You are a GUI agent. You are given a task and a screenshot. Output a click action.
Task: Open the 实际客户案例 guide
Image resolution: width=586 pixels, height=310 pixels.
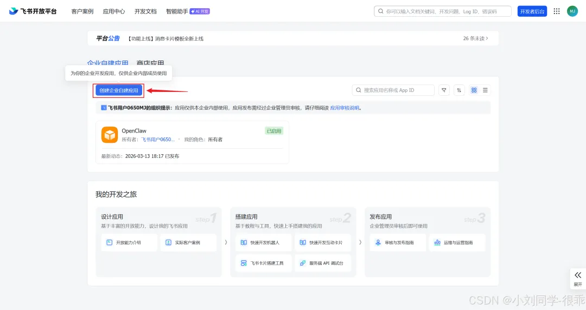click(x=188, y=242)
